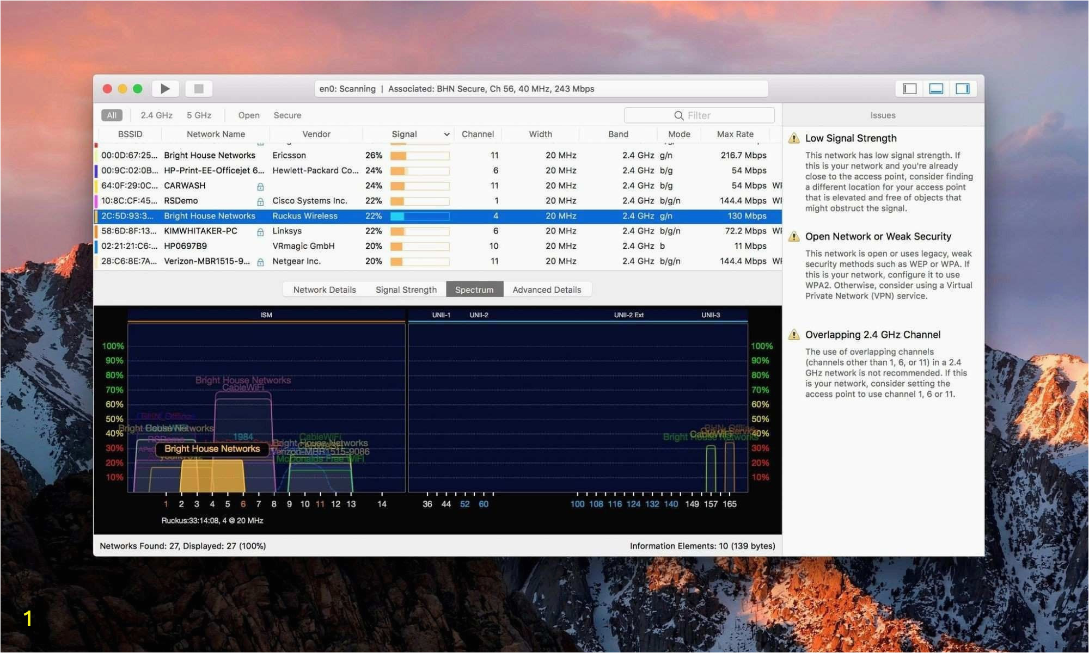Viewport: 1089px width, 653px height.
Task: Toggle the Secure network filter
Action: click(x=287, y=115)
